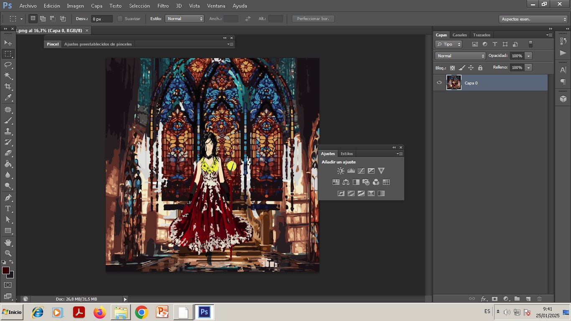Toggle the Suavizar checkbox
This screenshot has height=321, width=571.
point(120,19)
